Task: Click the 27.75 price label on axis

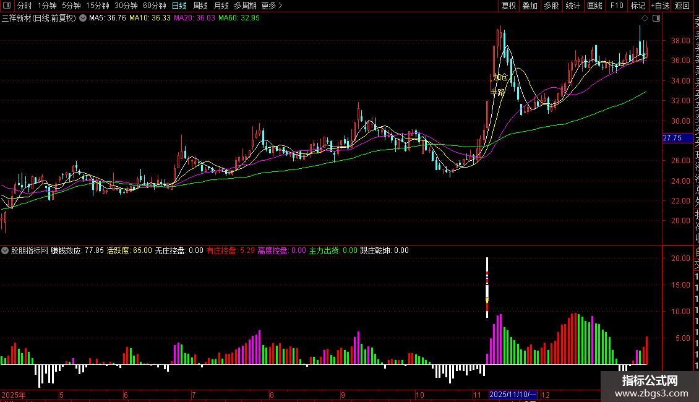Action: 678,138
